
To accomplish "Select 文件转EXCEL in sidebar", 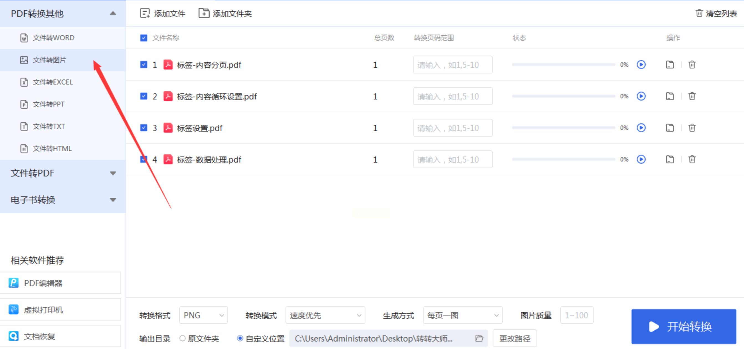I will [x=53, y=82].
